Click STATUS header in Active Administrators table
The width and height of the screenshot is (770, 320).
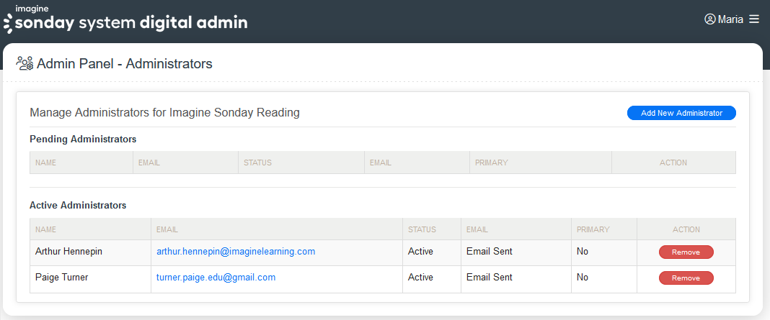422,229
